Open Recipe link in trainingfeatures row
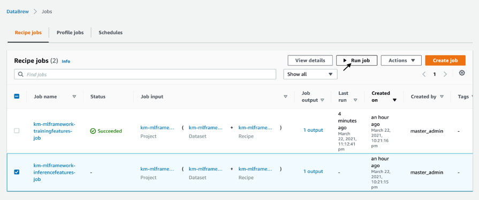479x200 pixels. [x=255, y=127]
